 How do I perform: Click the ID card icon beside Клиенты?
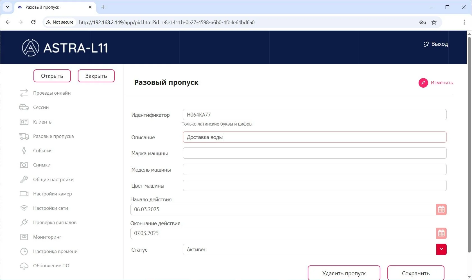tap(24, 122)
